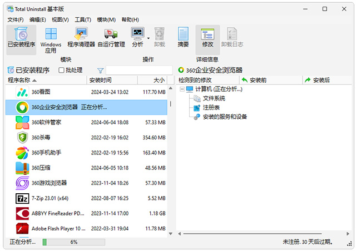The width and height of the screenshot is (356, 251).
Task: Click the Total Uninstall title bar icon
Action: tap(10, 9)
